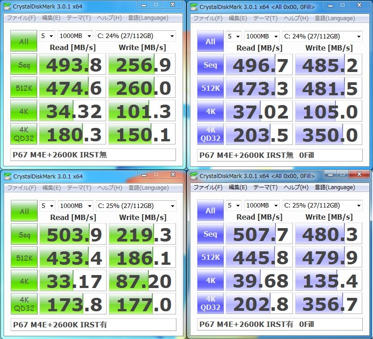Open the C: 24% drive dropdown in the top-right 0Fill window

coord(322,37)
